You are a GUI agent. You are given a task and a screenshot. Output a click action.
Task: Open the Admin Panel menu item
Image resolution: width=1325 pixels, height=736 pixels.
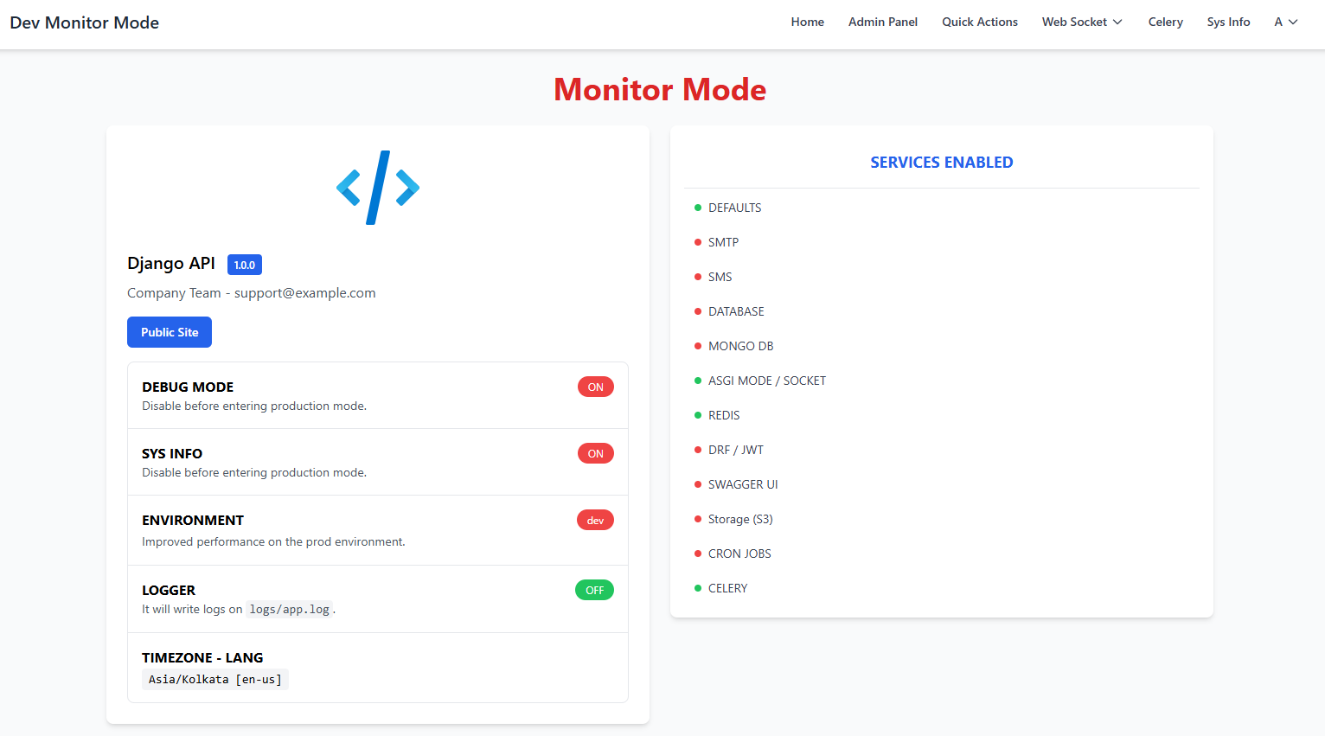[x=882, y=22]
